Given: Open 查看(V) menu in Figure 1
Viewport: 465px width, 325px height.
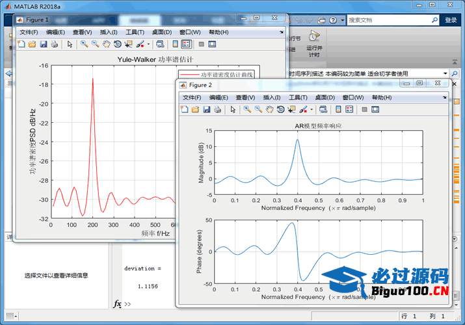Looking at the screenshot, I should point(82,32).
